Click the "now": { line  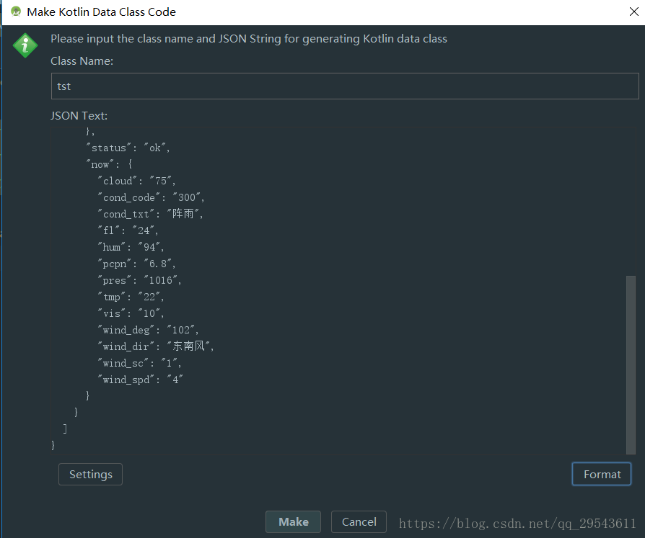pos(109,164)
